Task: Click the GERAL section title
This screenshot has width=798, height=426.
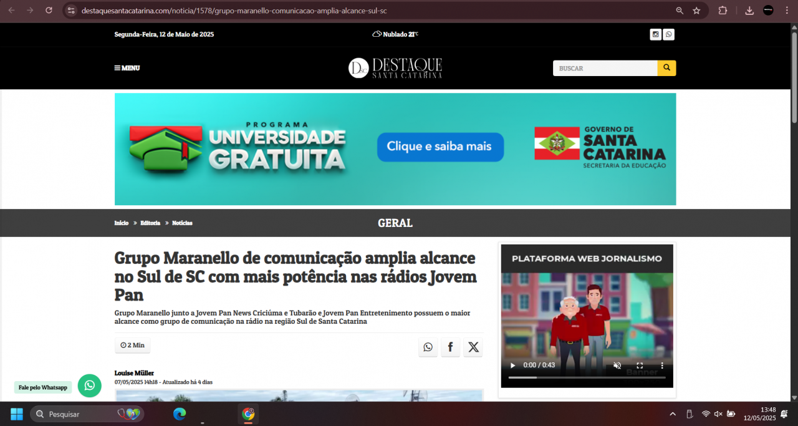Action: (395, 223)
